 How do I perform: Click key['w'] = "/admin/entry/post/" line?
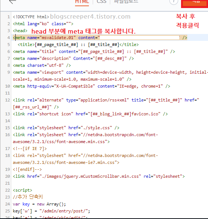click(x=51, y=211)
